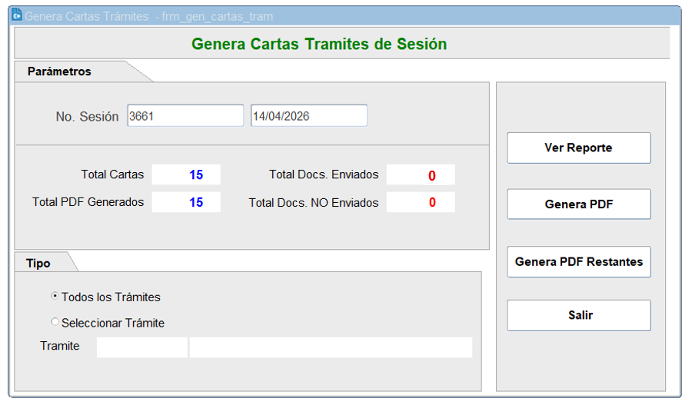Click the Tramite description field
The width and height of the screenshot is (692, 405).
point(331,347)
